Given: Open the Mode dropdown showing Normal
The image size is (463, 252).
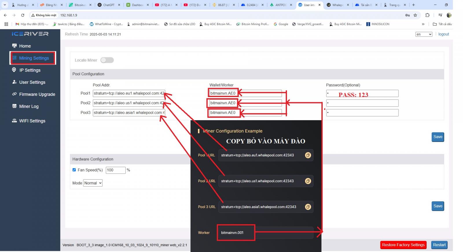Looking at the screenshot, I should click(x=93, y=183).
